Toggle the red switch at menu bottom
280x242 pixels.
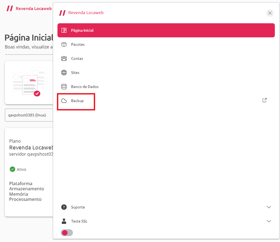[x=67, y=233]
